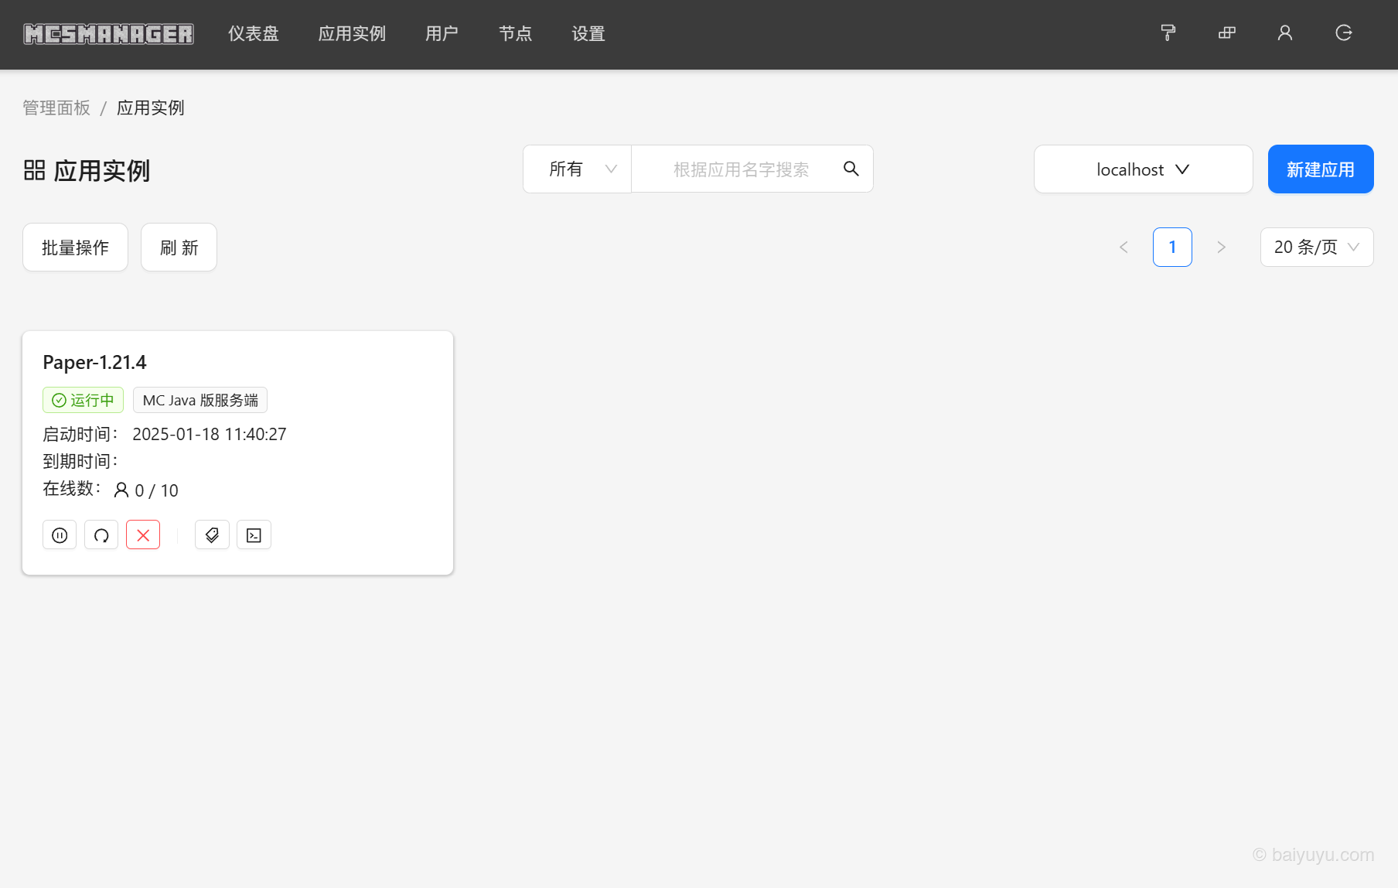Open the 所有 filter dropdown
This screenshot has height=888, width=1398.
pyautogui.click(x=577, y=169)
